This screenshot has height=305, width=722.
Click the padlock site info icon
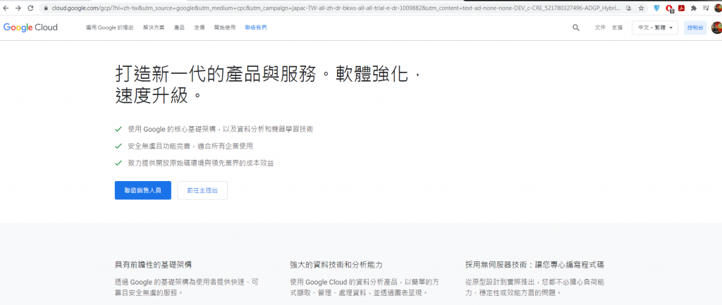pyautogui.click(x=46, y=8)
